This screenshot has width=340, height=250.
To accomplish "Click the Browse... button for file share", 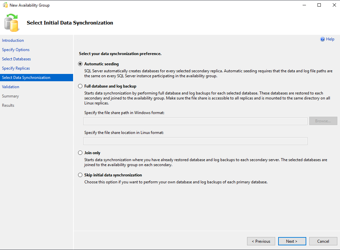I will [323, 121].
